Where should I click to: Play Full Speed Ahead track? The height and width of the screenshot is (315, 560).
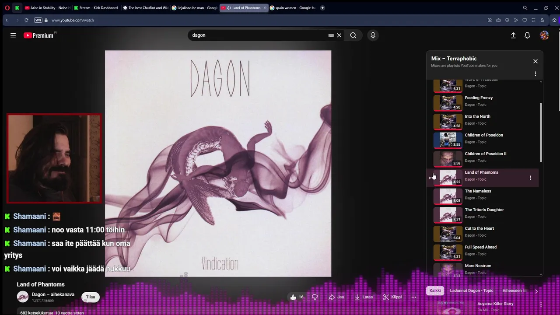click(483, 252)
